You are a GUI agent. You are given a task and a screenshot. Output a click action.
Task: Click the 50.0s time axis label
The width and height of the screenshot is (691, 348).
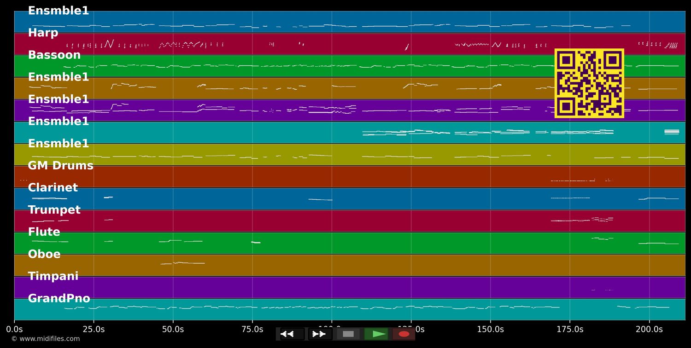pyautogui.click(x=173, y=330)
